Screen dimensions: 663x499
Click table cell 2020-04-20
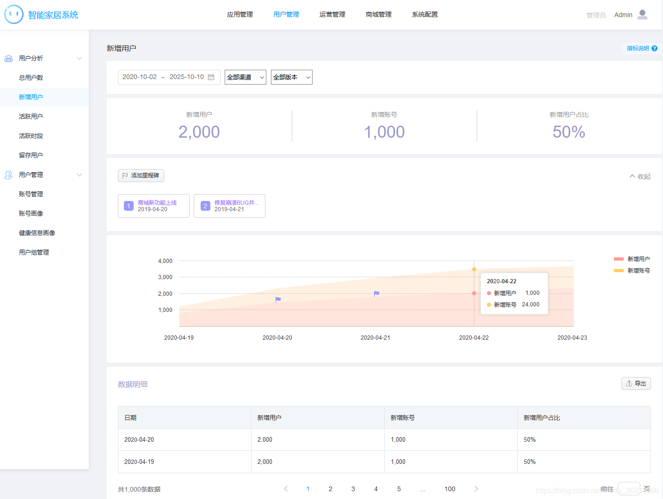(x=184, y=440)
